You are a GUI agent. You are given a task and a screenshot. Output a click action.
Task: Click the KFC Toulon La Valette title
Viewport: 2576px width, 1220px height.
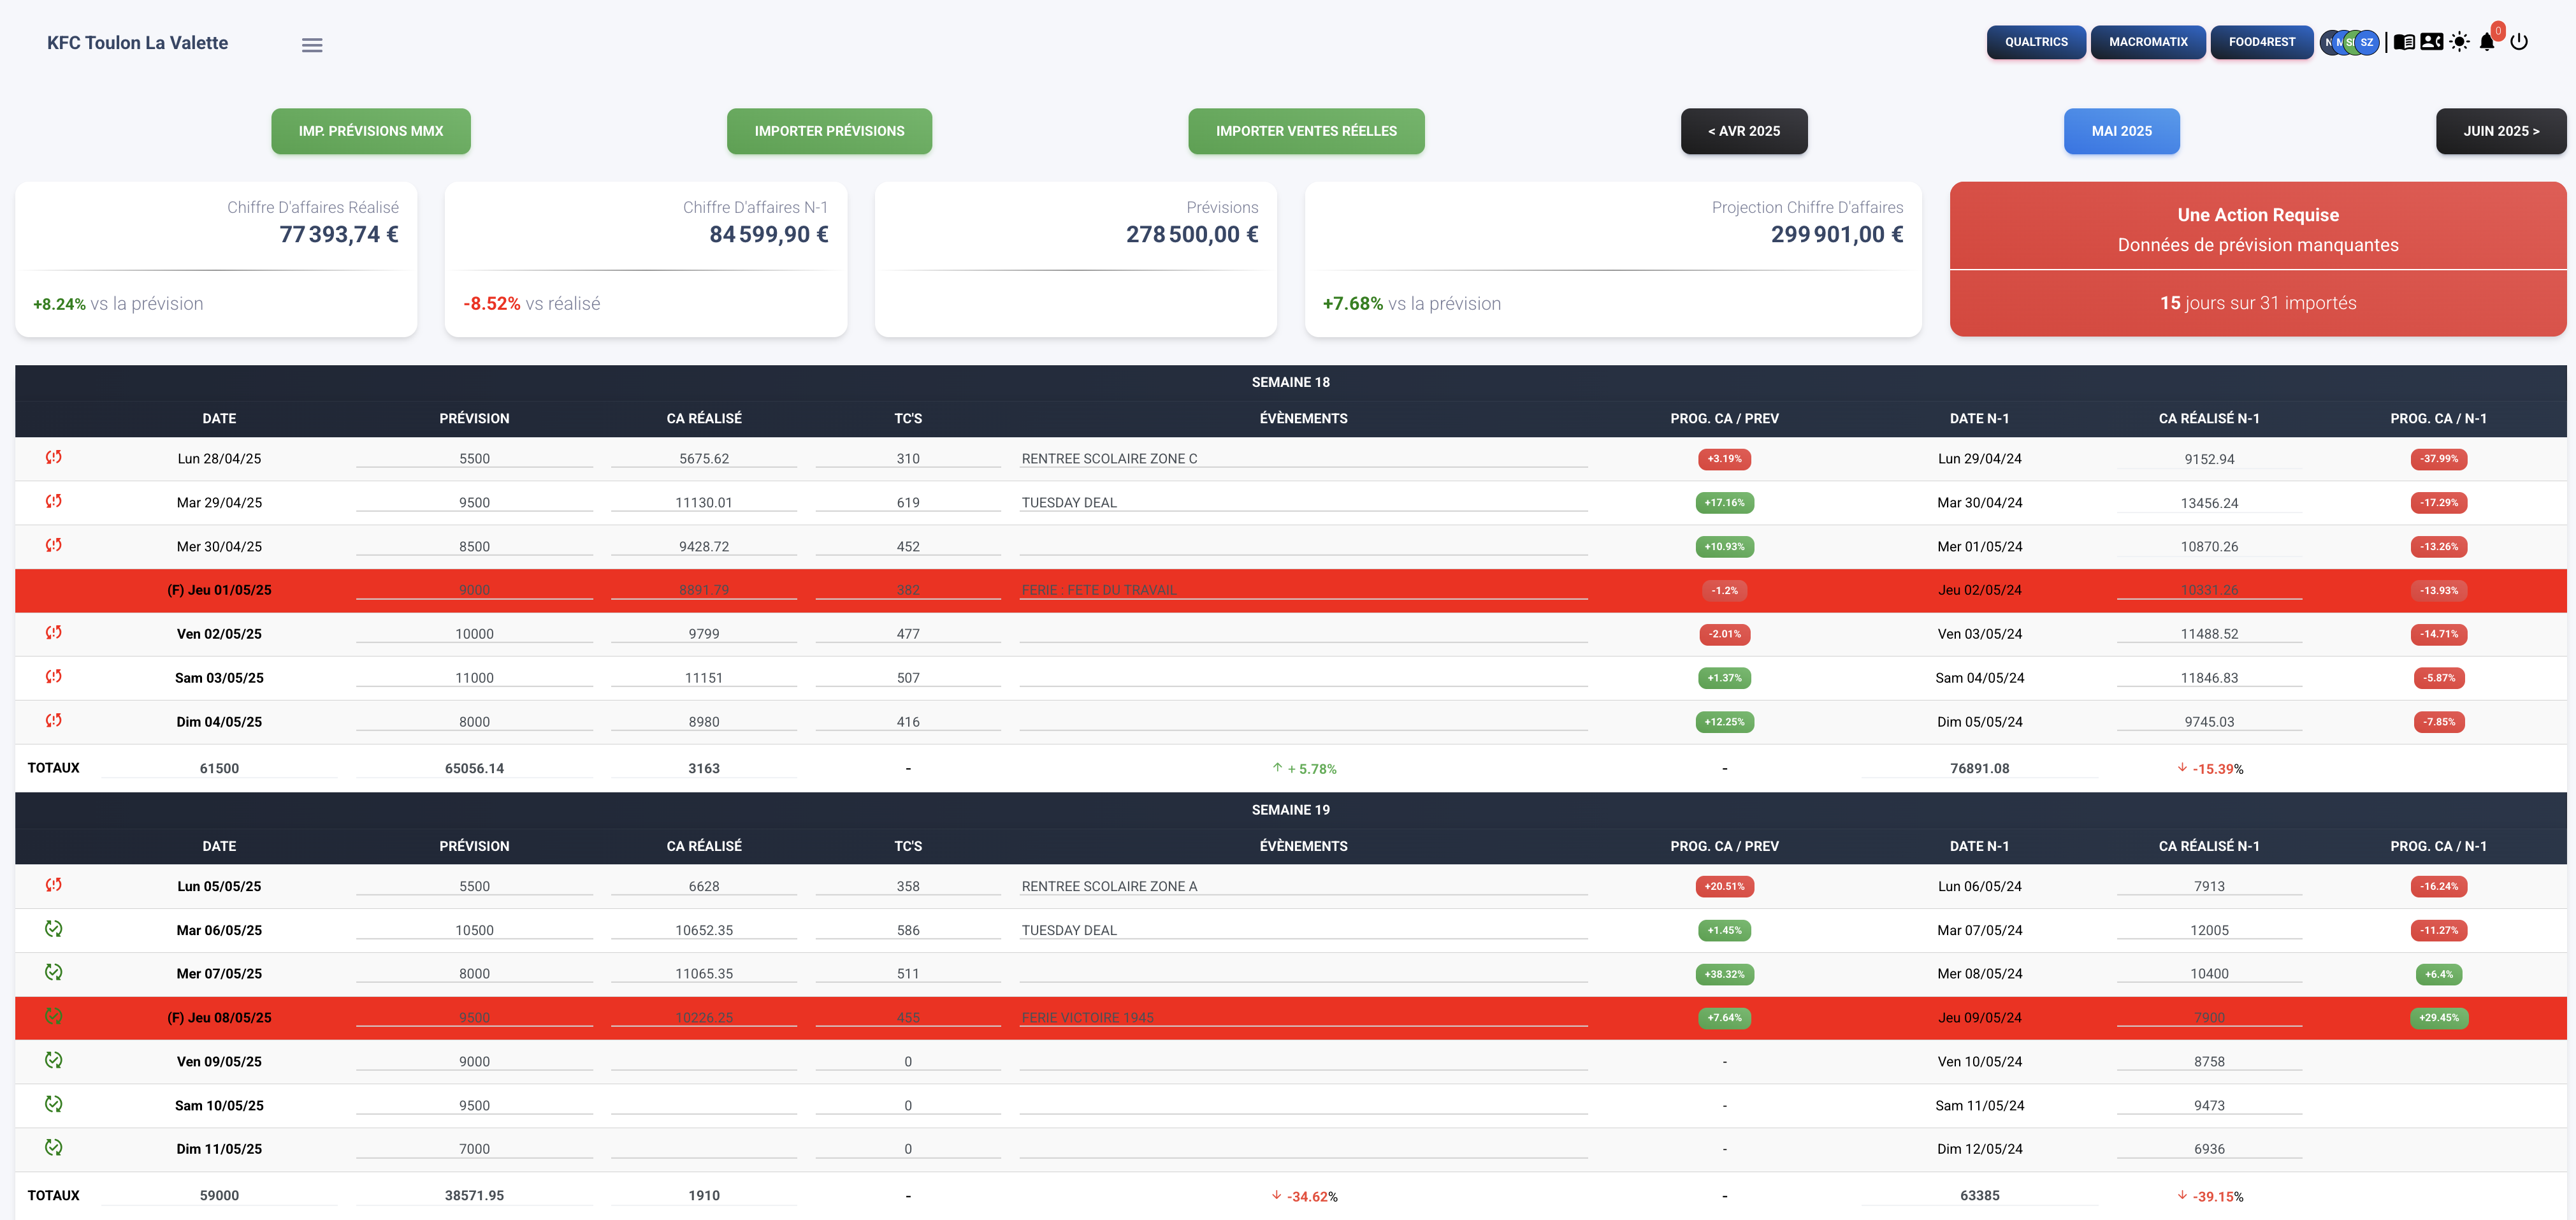click(137, 43)
